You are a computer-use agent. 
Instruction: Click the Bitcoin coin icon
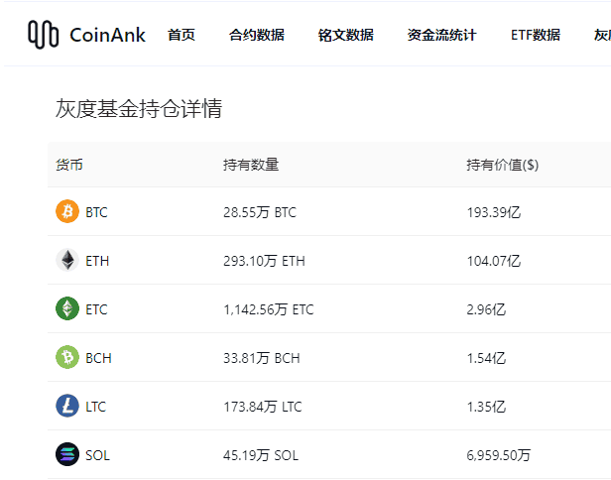tap(67, 212)
